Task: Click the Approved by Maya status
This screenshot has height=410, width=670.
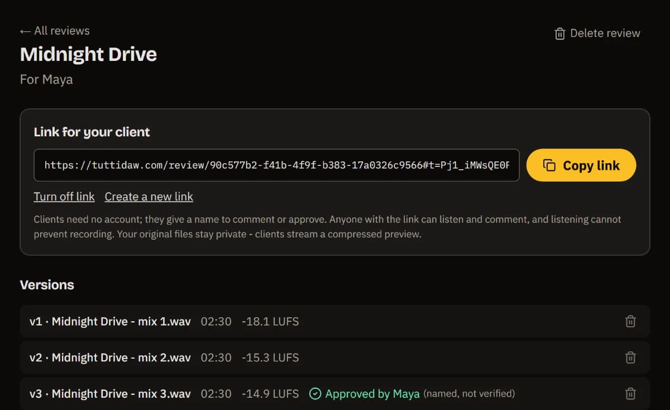Action: click(365, 394)
